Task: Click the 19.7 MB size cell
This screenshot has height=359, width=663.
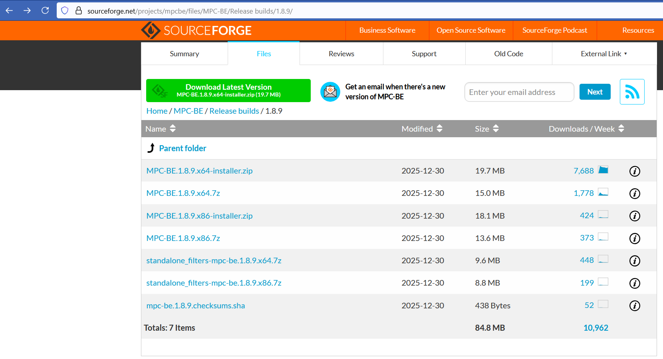Action: pyautogui.click(x=490, y=171)
